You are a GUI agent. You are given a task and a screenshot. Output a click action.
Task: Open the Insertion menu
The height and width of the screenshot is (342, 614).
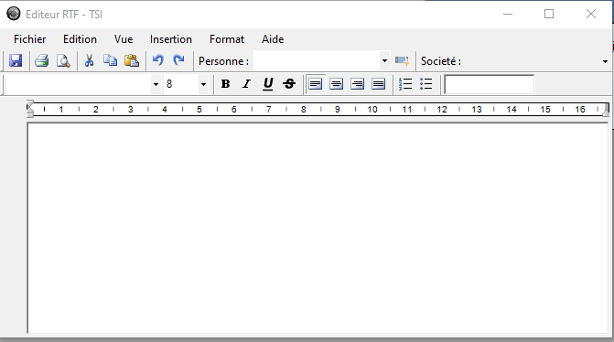(171, 39)
